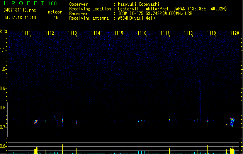Image resolution: width=243 pixels, height=154 pixels.
Task: Click the 0.6 kHz axis label
Action: click(x=3, y=146)
